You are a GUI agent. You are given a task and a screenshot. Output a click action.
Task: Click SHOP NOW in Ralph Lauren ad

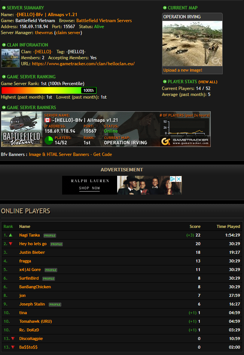[x=89, y=188]
